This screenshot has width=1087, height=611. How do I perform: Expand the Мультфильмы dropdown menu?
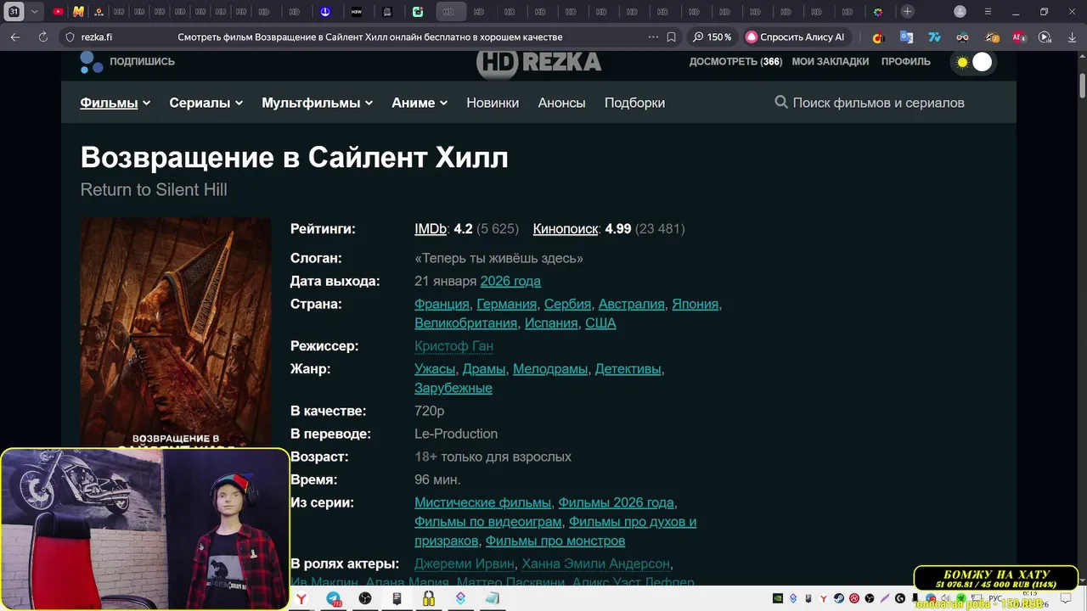click(317, 103)
